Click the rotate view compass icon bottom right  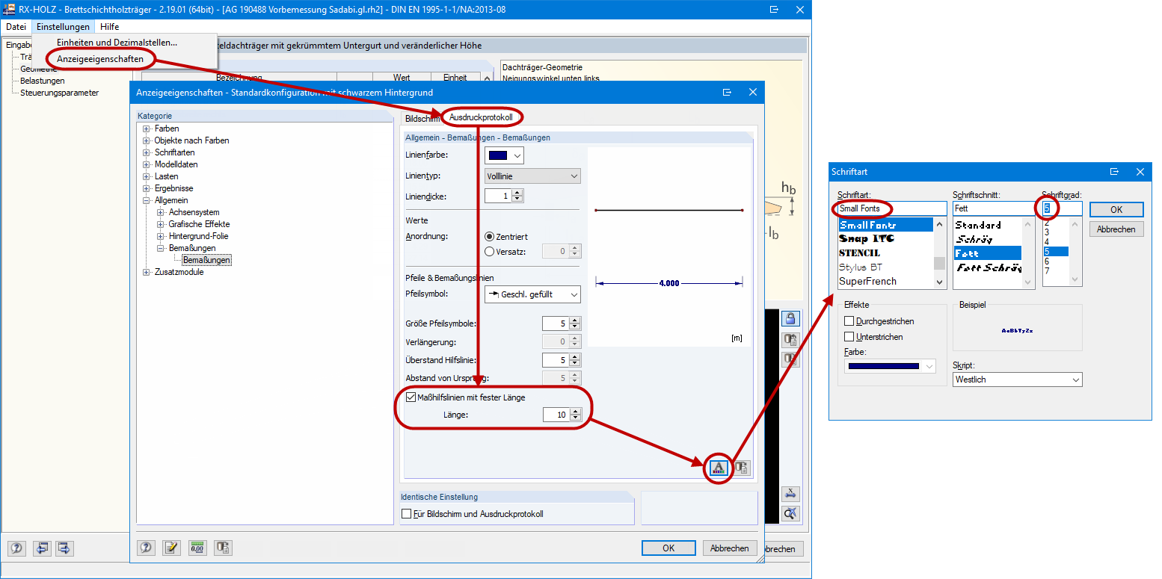pyautogui.click(x=790, y=513)
